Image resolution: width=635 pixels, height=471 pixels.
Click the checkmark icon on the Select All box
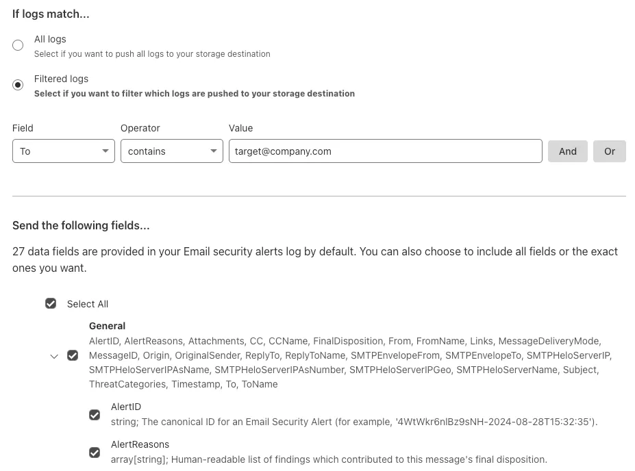pyautogui.click(x=51, y=303)
